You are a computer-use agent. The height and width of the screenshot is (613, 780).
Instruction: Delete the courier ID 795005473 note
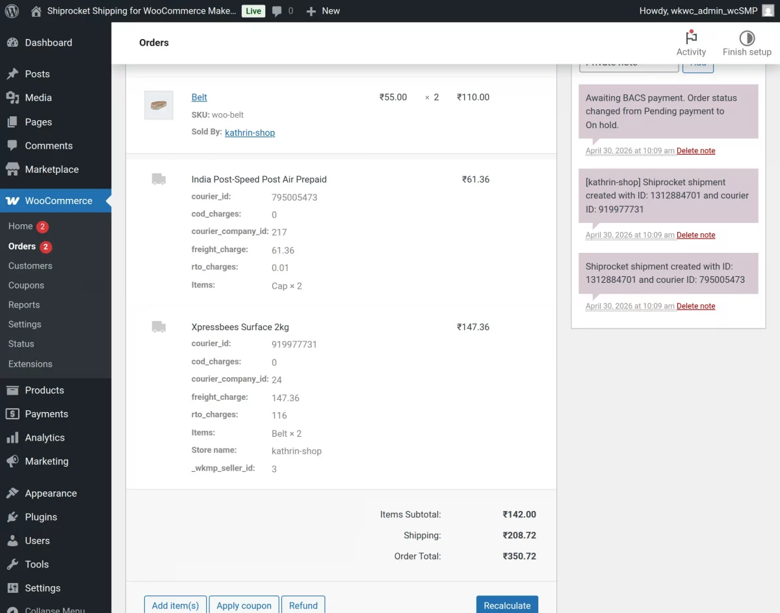coord(695,306)
